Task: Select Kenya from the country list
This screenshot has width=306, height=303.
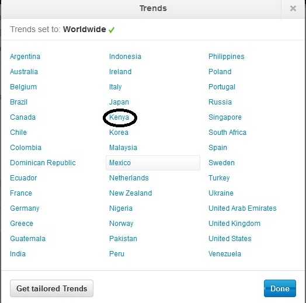Action: (119, 117)
